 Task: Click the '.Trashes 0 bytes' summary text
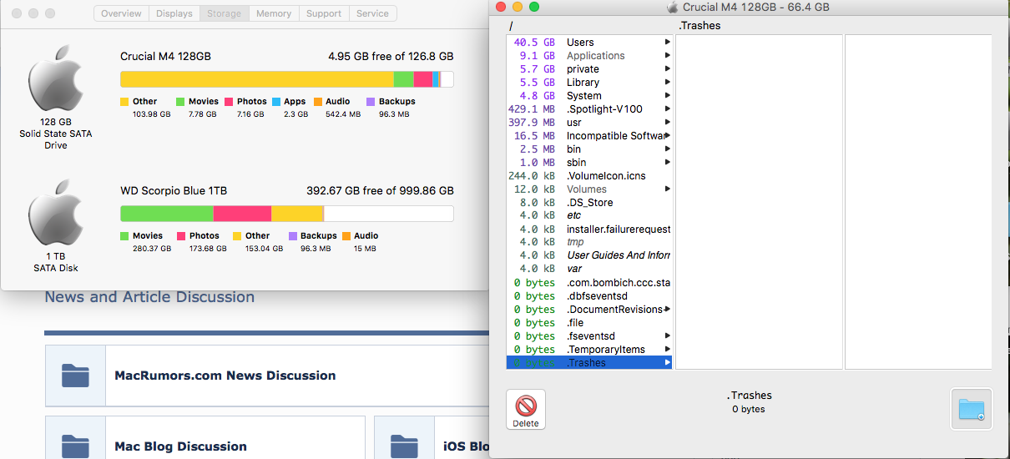[x=749, y=401]
